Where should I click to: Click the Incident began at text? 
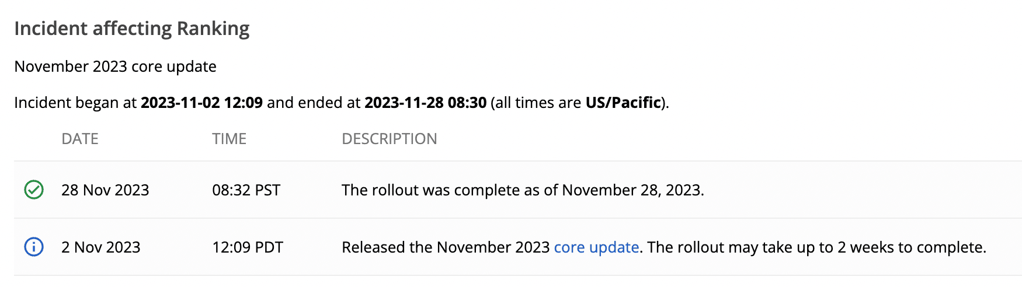75,103
